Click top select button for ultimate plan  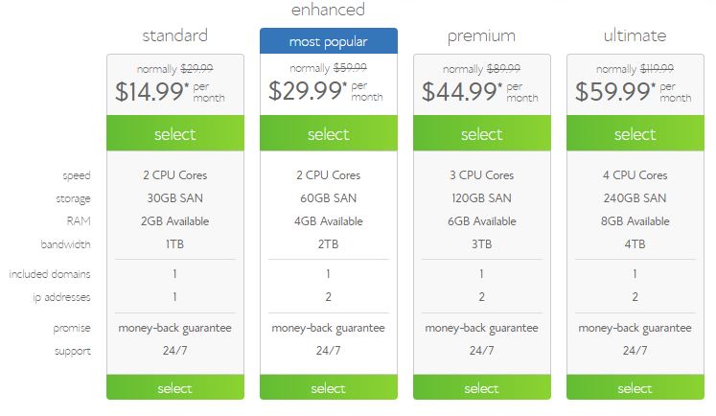635,133
